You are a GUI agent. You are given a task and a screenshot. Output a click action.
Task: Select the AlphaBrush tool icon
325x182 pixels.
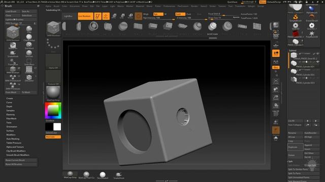click(x=311, y=10)
